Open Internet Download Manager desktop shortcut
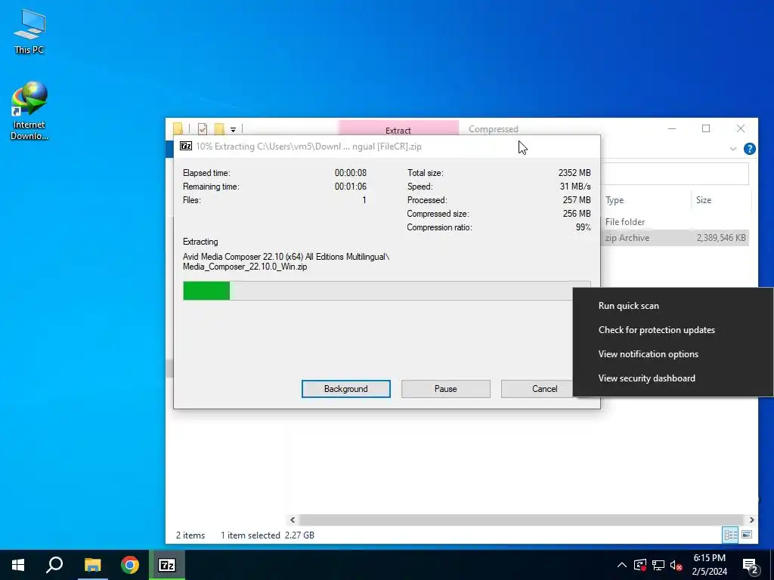Image resolution: width=774 pixels, height=580 pixels. click(x=29, y=110)
